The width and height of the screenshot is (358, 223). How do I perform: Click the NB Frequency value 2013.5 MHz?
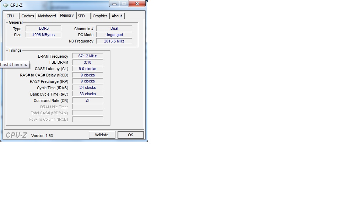click(114, 41)
